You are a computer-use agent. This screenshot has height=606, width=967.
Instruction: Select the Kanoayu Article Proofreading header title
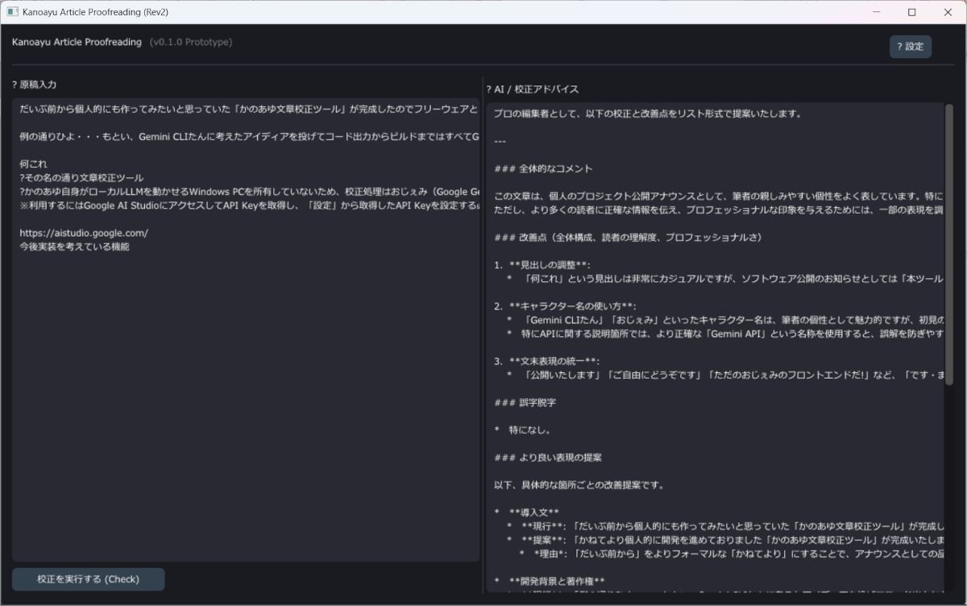click(75, 42)
